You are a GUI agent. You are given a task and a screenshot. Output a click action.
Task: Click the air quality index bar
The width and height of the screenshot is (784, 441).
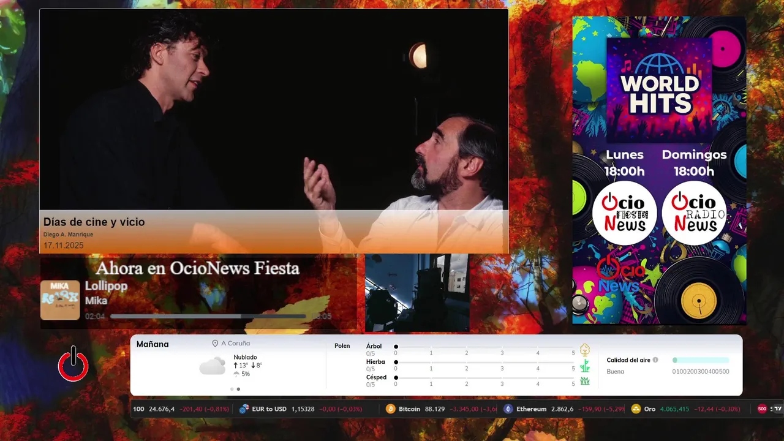point(701,360)
